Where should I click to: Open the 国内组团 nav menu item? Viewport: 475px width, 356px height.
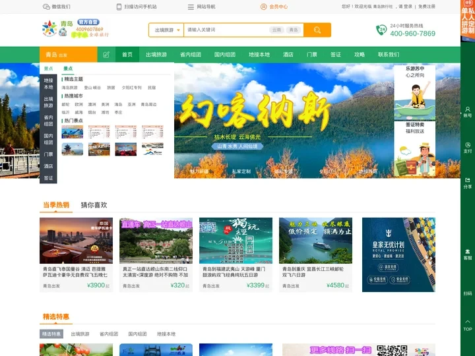(x=225, y=55)
